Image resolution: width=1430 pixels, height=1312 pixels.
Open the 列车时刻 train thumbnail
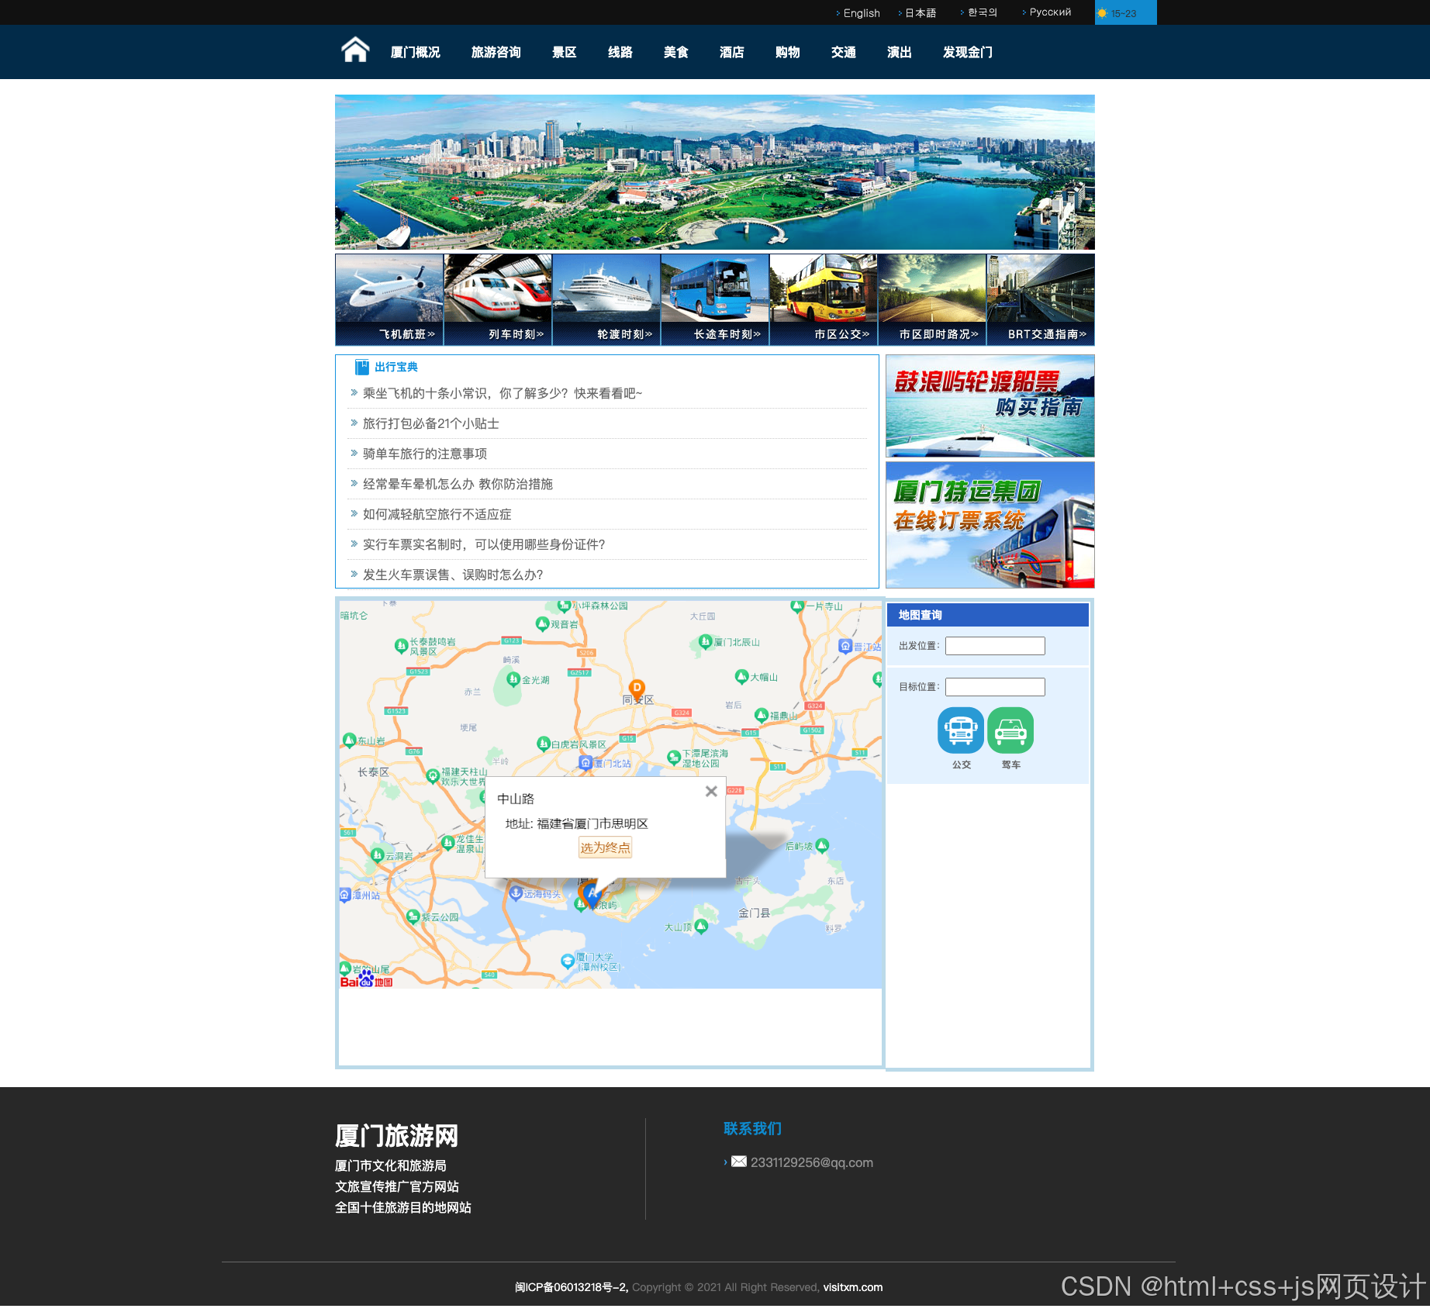point(498,299)
